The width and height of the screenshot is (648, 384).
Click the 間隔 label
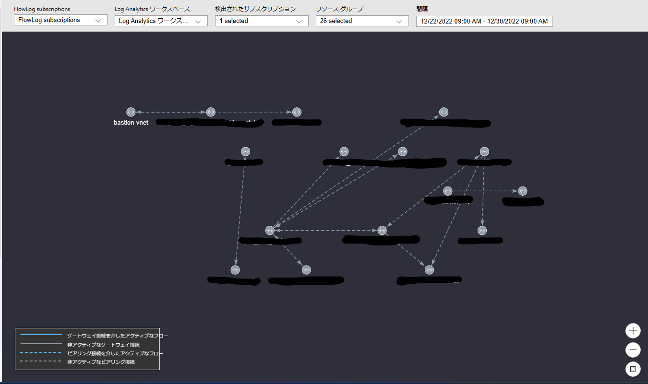422,9
